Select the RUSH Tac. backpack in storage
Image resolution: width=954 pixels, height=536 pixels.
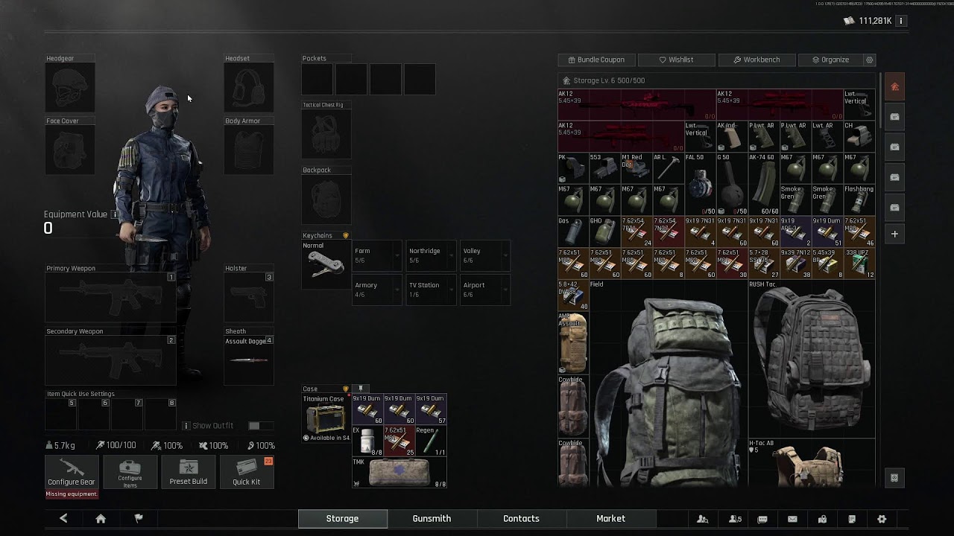point(812,359)
